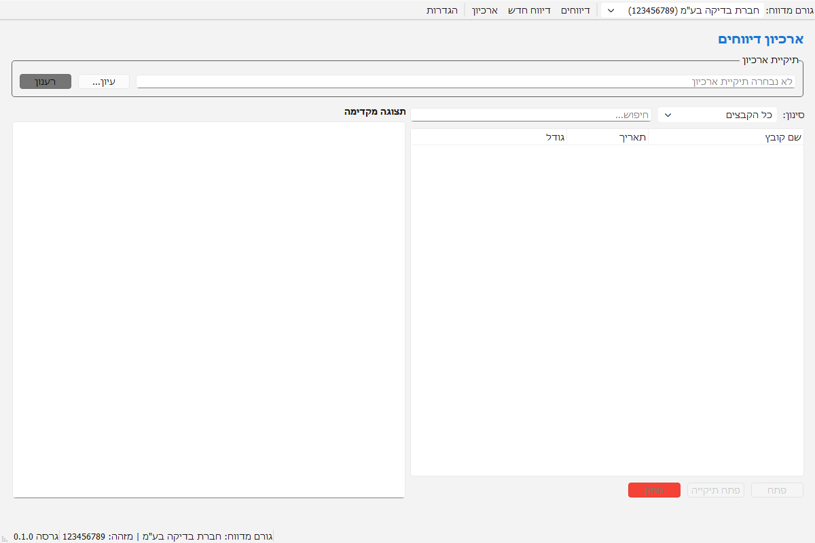This screenshot has width=815, height=543.
Task: Click the חיפוש (search) input field
Action: pos(530,115)
